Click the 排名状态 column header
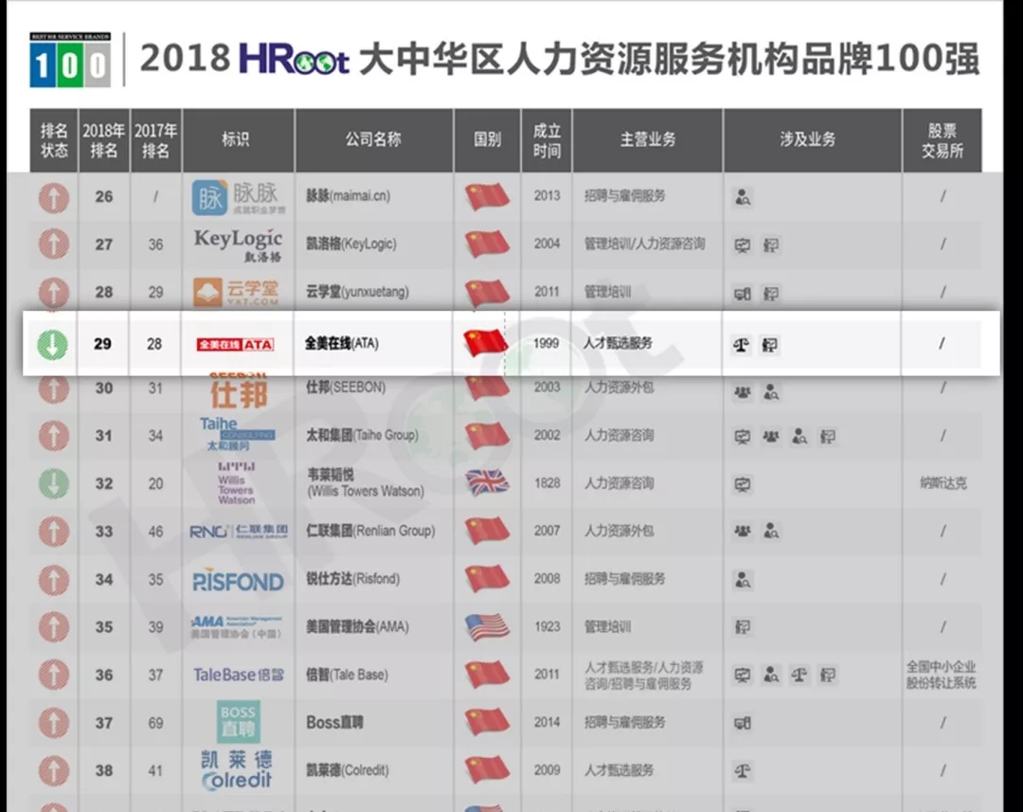 (53, 140)
